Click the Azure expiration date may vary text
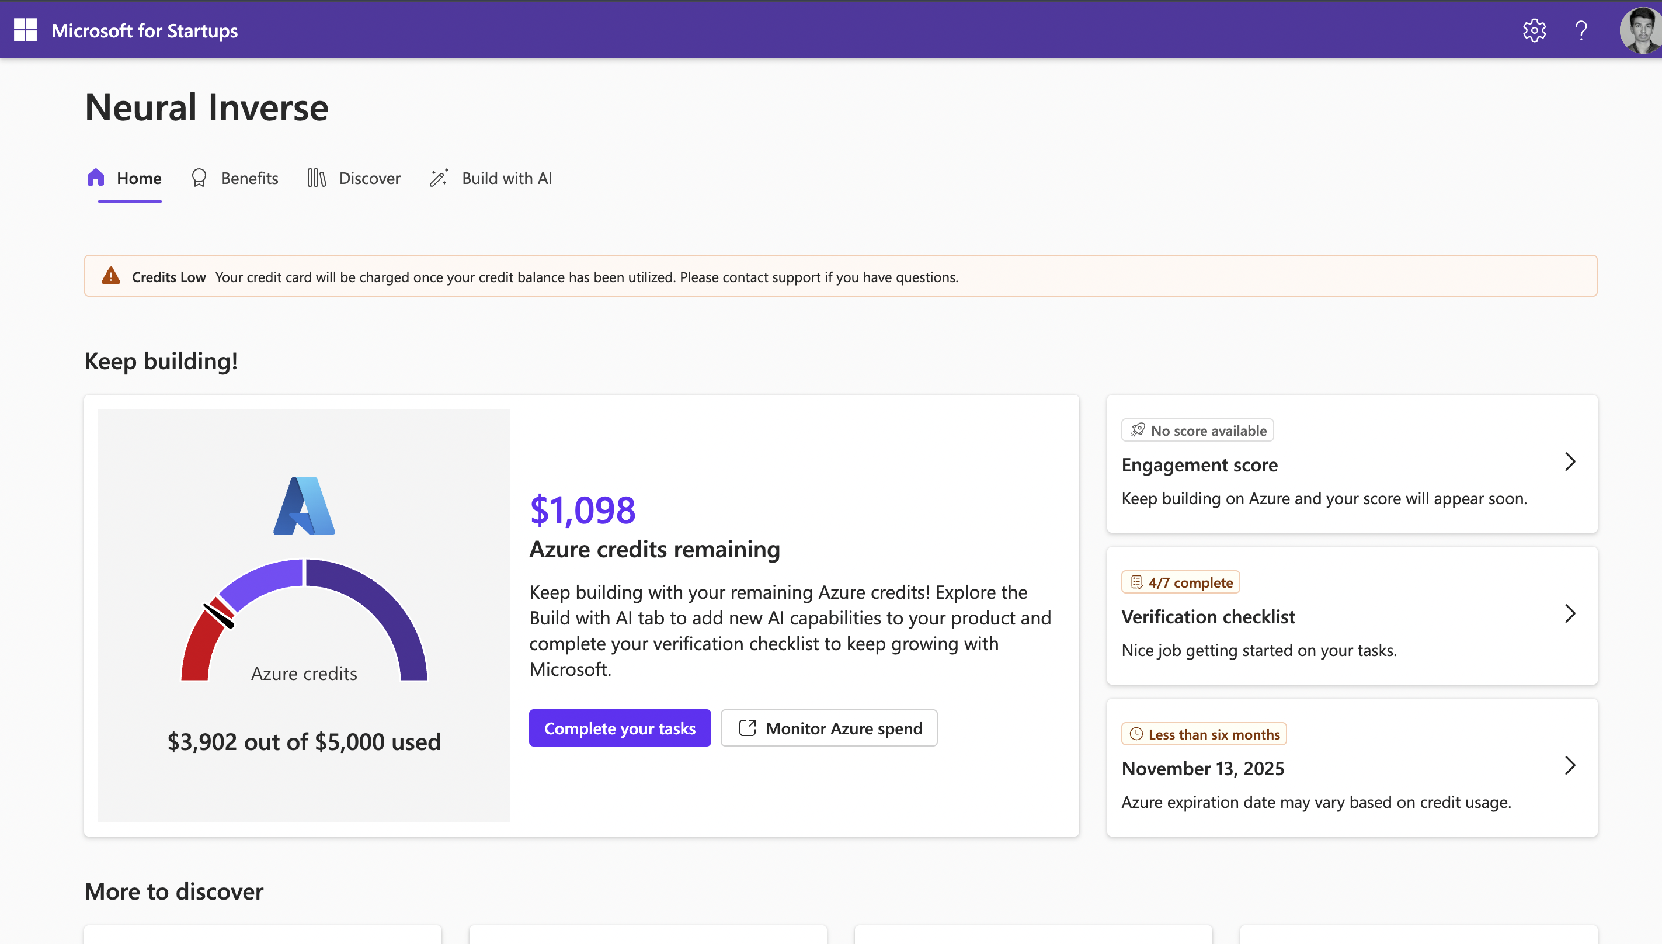The width and height of the screenshot is (1662, 944). [x=1316, y=802]
